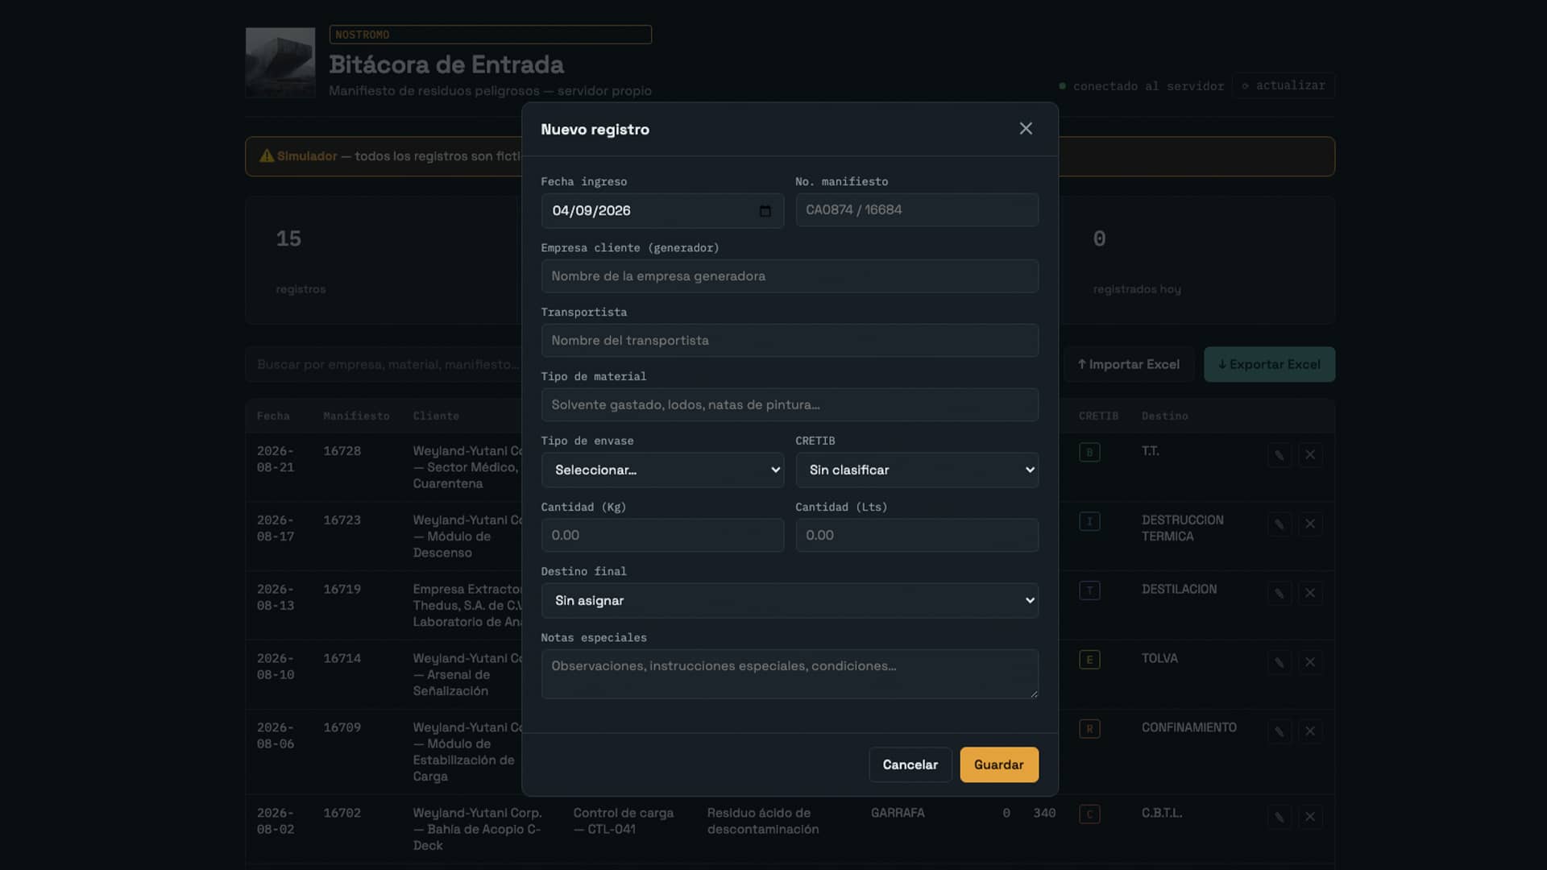Screen dimensions: 1547x870
Task: Click CRETIB badge E in row 16714
Action: (1089, 661)
